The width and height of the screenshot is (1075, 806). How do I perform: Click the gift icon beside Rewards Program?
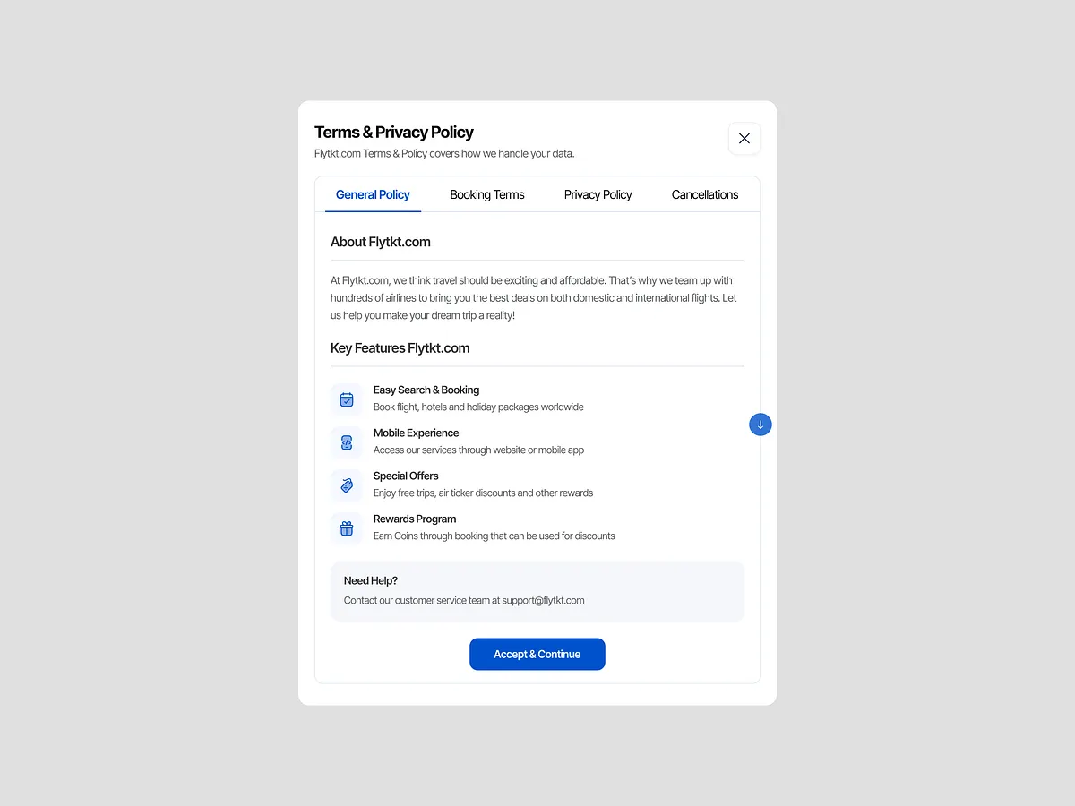coord(347,528)
